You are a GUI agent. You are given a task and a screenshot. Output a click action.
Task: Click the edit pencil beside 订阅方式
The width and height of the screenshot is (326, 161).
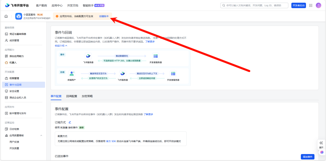pos(70,122)
